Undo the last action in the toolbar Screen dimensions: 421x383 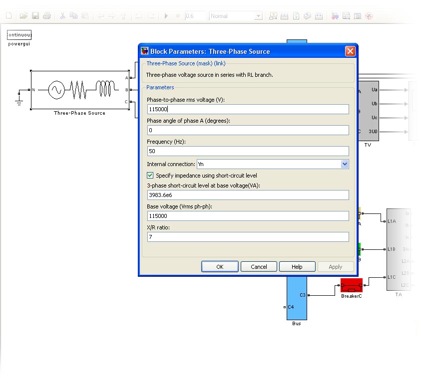139,16
